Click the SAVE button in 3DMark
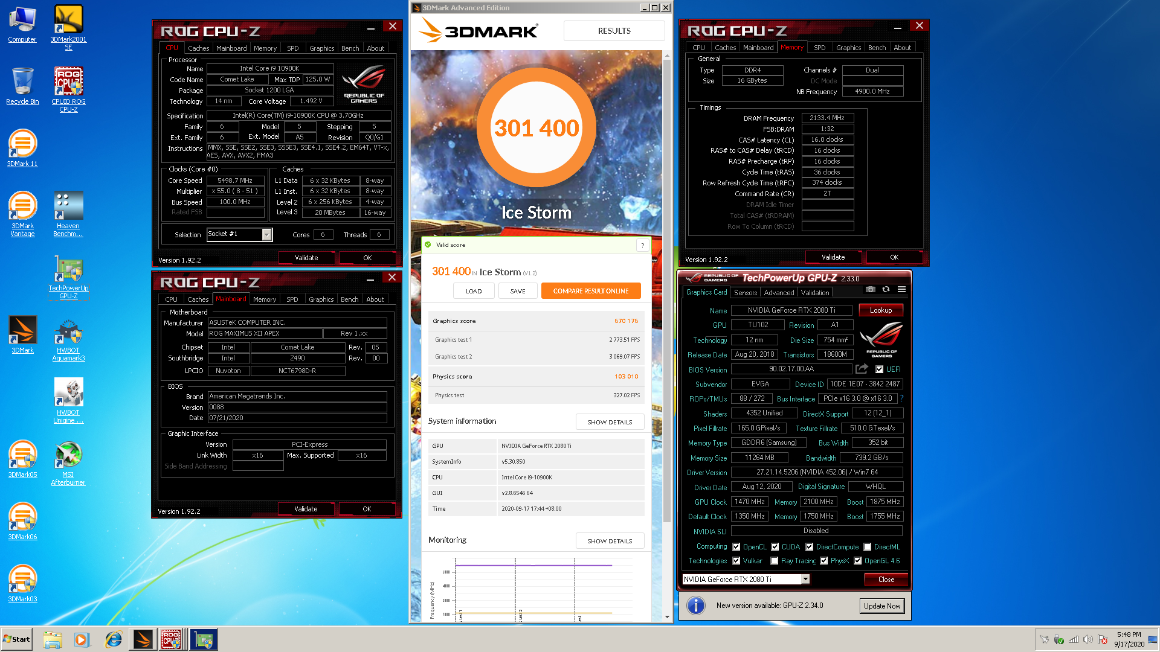Viewport: 1160px width, 652px height. [518, 291]
